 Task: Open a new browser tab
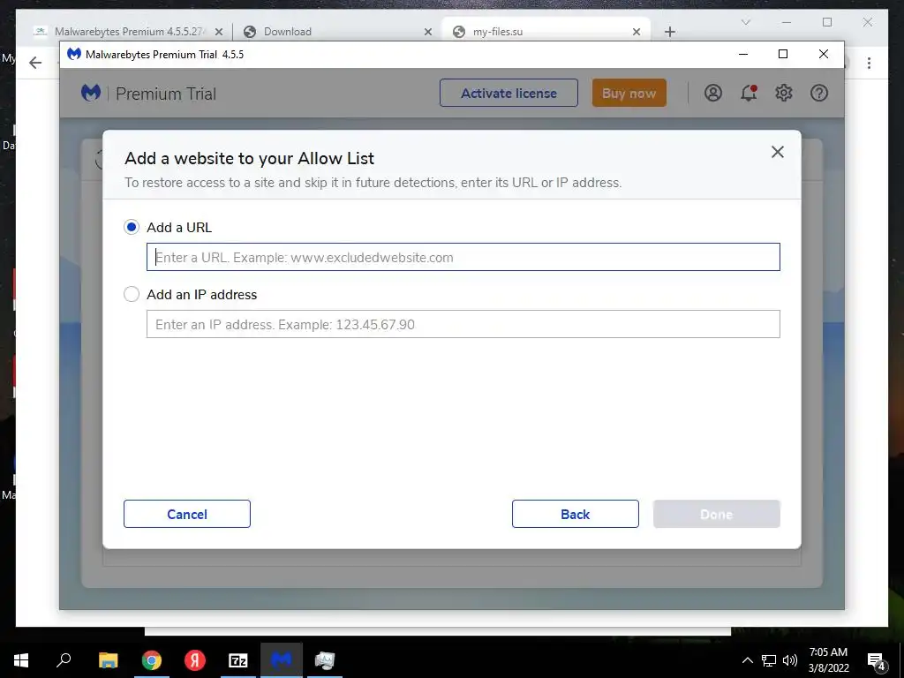669,32
